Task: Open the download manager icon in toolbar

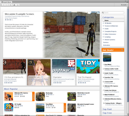Action: click(x=14, y=5)
